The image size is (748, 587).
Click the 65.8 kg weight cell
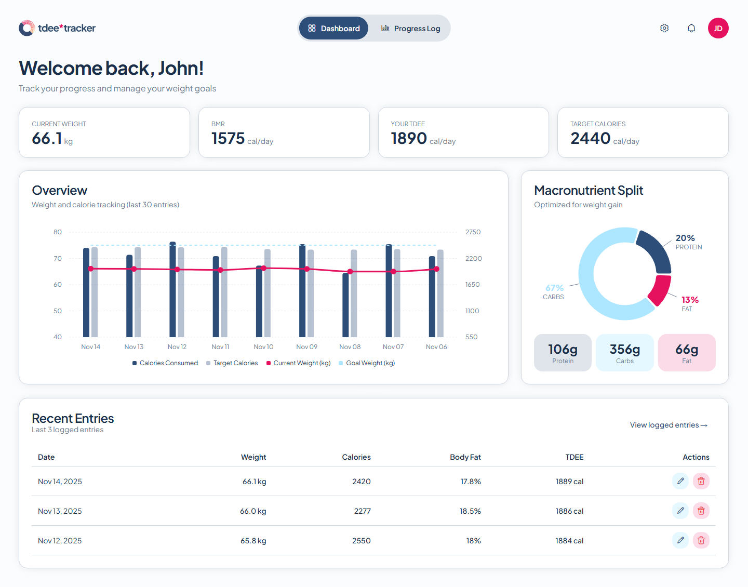(253, 541)
